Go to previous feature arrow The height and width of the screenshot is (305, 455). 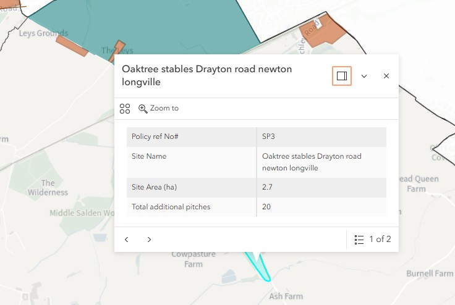pyautogui.click(x=127, y=240)
